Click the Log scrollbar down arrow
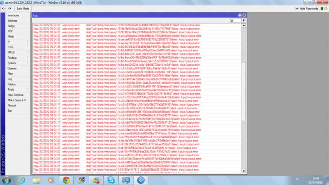 pyautogui.click(x=243, y=171)
